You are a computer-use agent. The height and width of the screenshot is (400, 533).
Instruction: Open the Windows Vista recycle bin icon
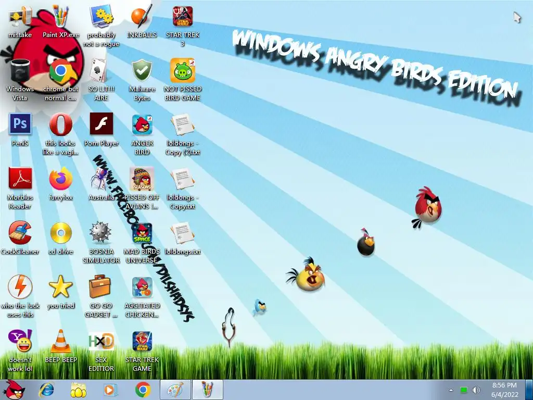pos(20,80)
